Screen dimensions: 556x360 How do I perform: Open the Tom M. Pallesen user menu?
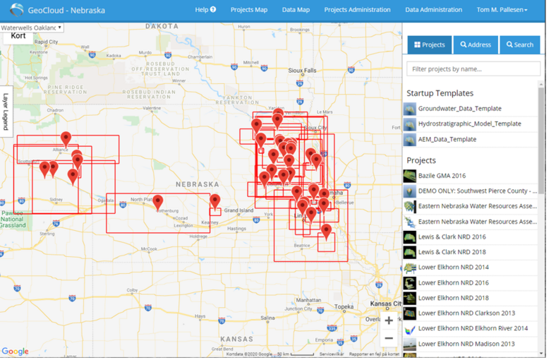pyautogui.click(x=502, y=10)
